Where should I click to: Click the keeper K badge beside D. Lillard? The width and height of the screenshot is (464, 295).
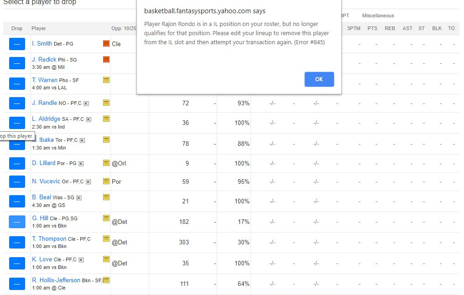81,164
